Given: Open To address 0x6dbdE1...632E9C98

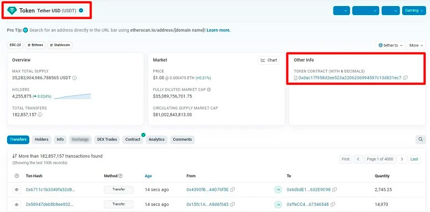Looking at the screenshot, I should coord(308,189).
